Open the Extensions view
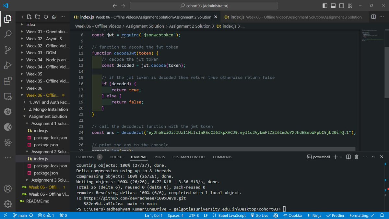This screenshot has width=389, height=219. tap(8, 81)
